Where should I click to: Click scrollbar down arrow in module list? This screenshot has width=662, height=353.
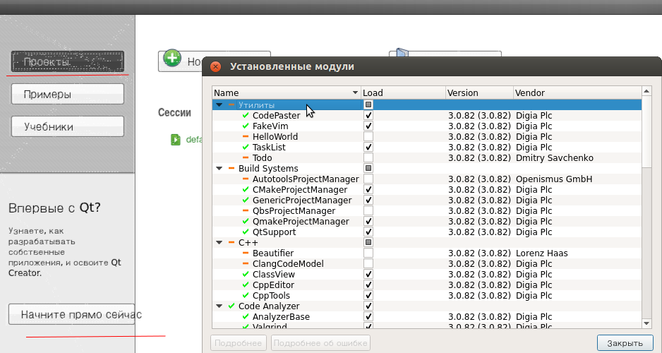[x=646, y=323]
